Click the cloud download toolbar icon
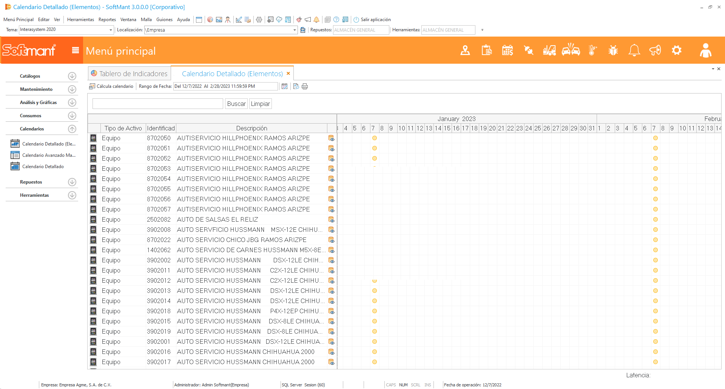725x389 pixels. click(279, 20)
